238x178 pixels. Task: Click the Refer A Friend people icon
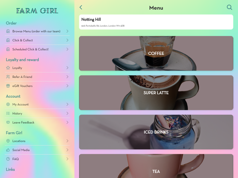(x=8, y=77)
